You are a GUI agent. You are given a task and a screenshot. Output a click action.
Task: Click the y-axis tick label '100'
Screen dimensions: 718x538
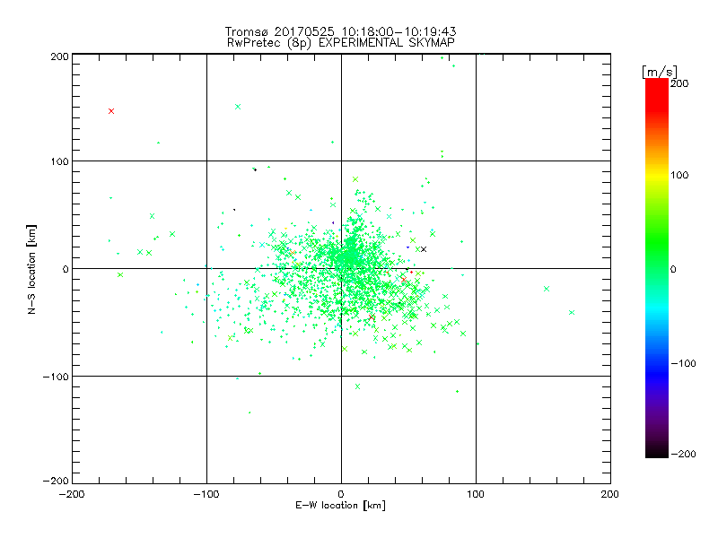click(x=59, y=161)
